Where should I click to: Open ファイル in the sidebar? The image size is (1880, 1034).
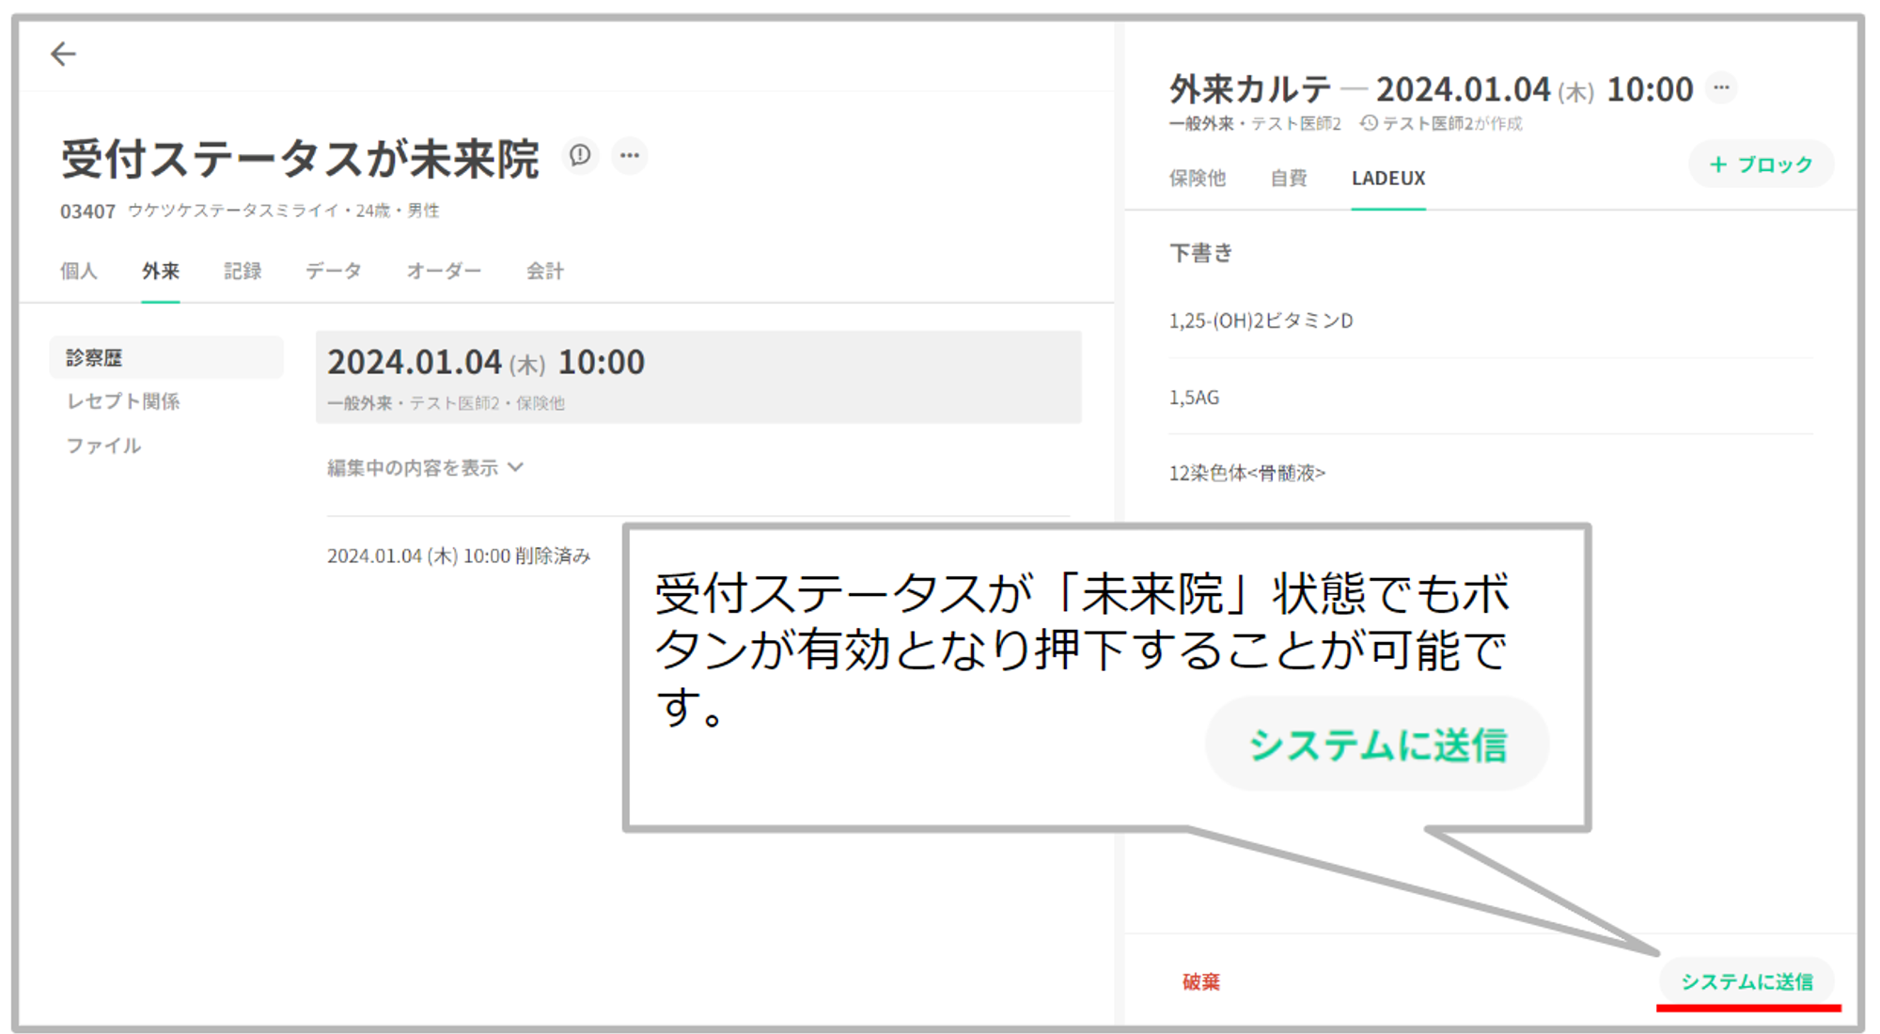(x=103, y=446)
